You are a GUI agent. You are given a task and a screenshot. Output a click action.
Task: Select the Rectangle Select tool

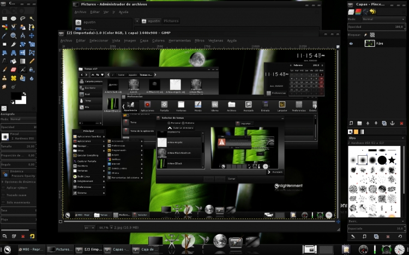click(5, 19)
